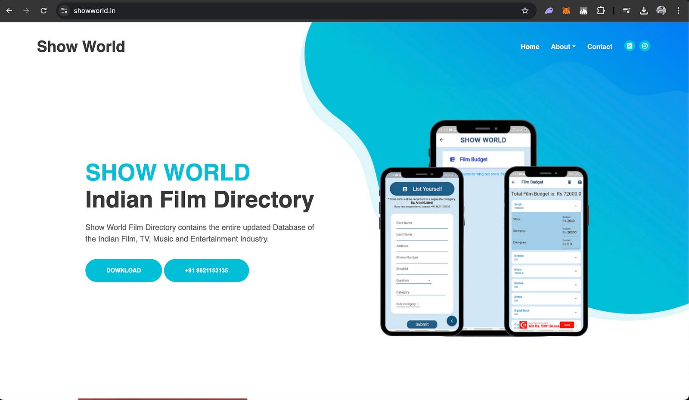689x400 pixels.
Task: Open the browser profile avatar
Action: pyautogui.click(x=661, y=11)
